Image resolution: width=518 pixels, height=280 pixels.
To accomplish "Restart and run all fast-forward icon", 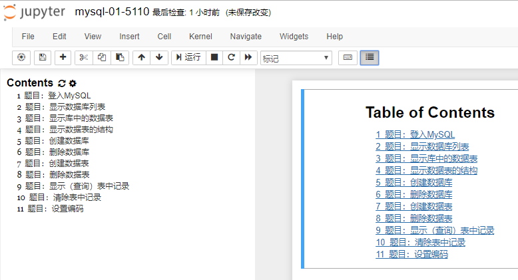I will tap(248, 57).
